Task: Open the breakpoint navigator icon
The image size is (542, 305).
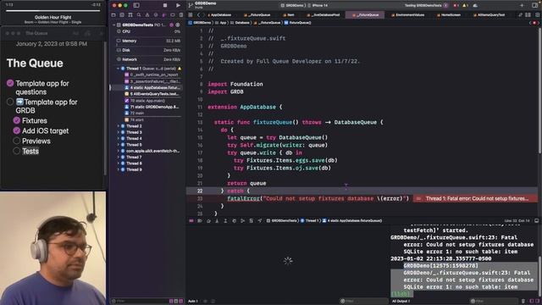Action: click(173, 15)
